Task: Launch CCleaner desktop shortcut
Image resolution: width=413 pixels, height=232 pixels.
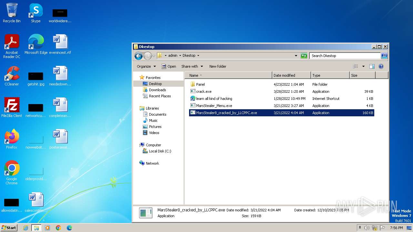Action: click(x=12, y=76)
